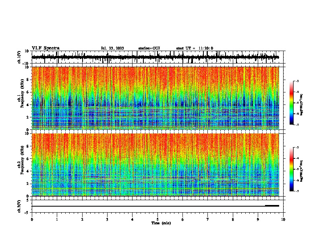This screenshot has width=319, height=246.
Task: Click the "6" kHz tick on ch.1 spectrogram axis
Action: click(28, 92)
